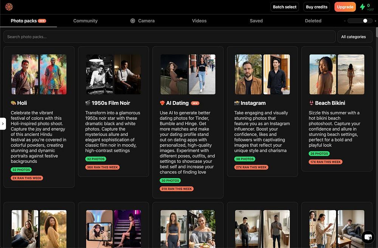Click the 36X RAN THIS WEEK badge
This screenshot has width=378, height=248.
click(x=102, y=167)
